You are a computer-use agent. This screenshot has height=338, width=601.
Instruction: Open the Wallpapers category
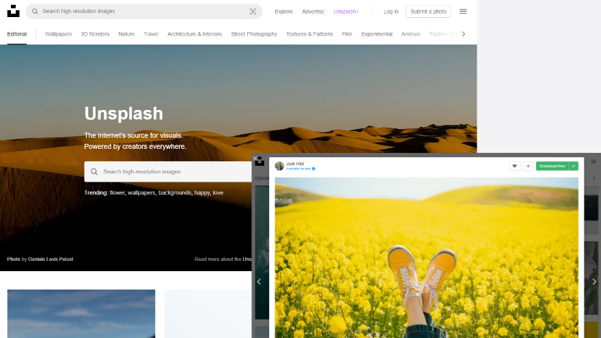[58, 33]
